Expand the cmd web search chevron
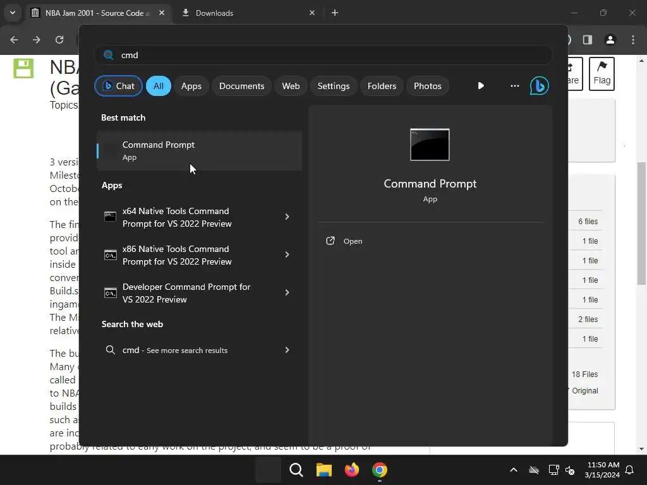Viewport: 647px width, 485px height. 287,350
